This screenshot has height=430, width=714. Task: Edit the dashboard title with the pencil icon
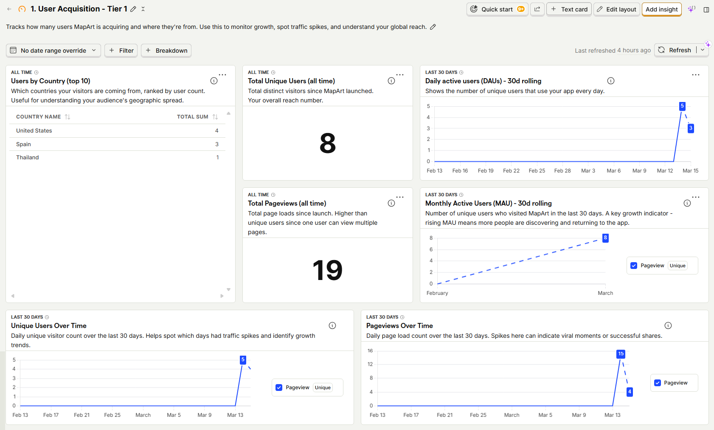tap(133, 8)
